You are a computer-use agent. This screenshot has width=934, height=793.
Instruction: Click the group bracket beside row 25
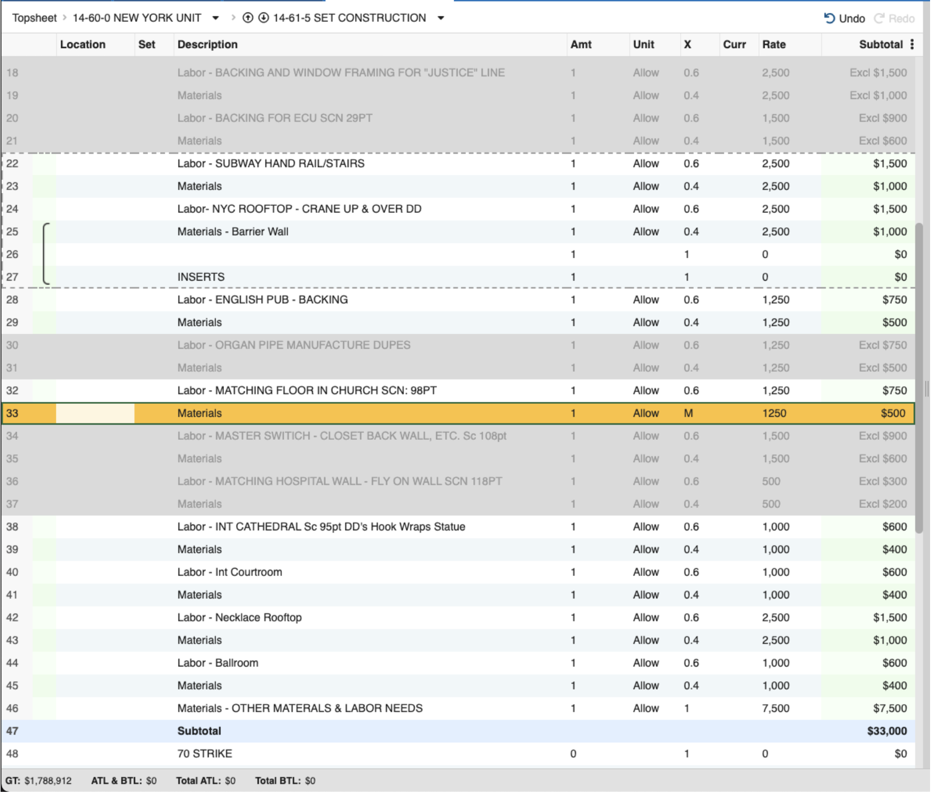coord(46,254)
